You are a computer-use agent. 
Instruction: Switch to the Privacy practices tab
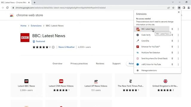(79, 64)
